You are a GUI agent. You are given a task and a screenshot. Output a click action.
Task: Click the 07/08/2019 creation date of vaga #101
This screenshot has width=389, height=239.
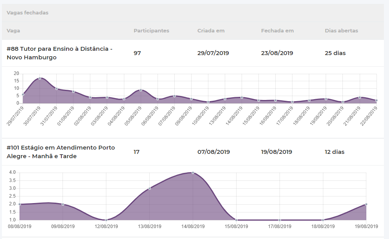tap(213, 152)
